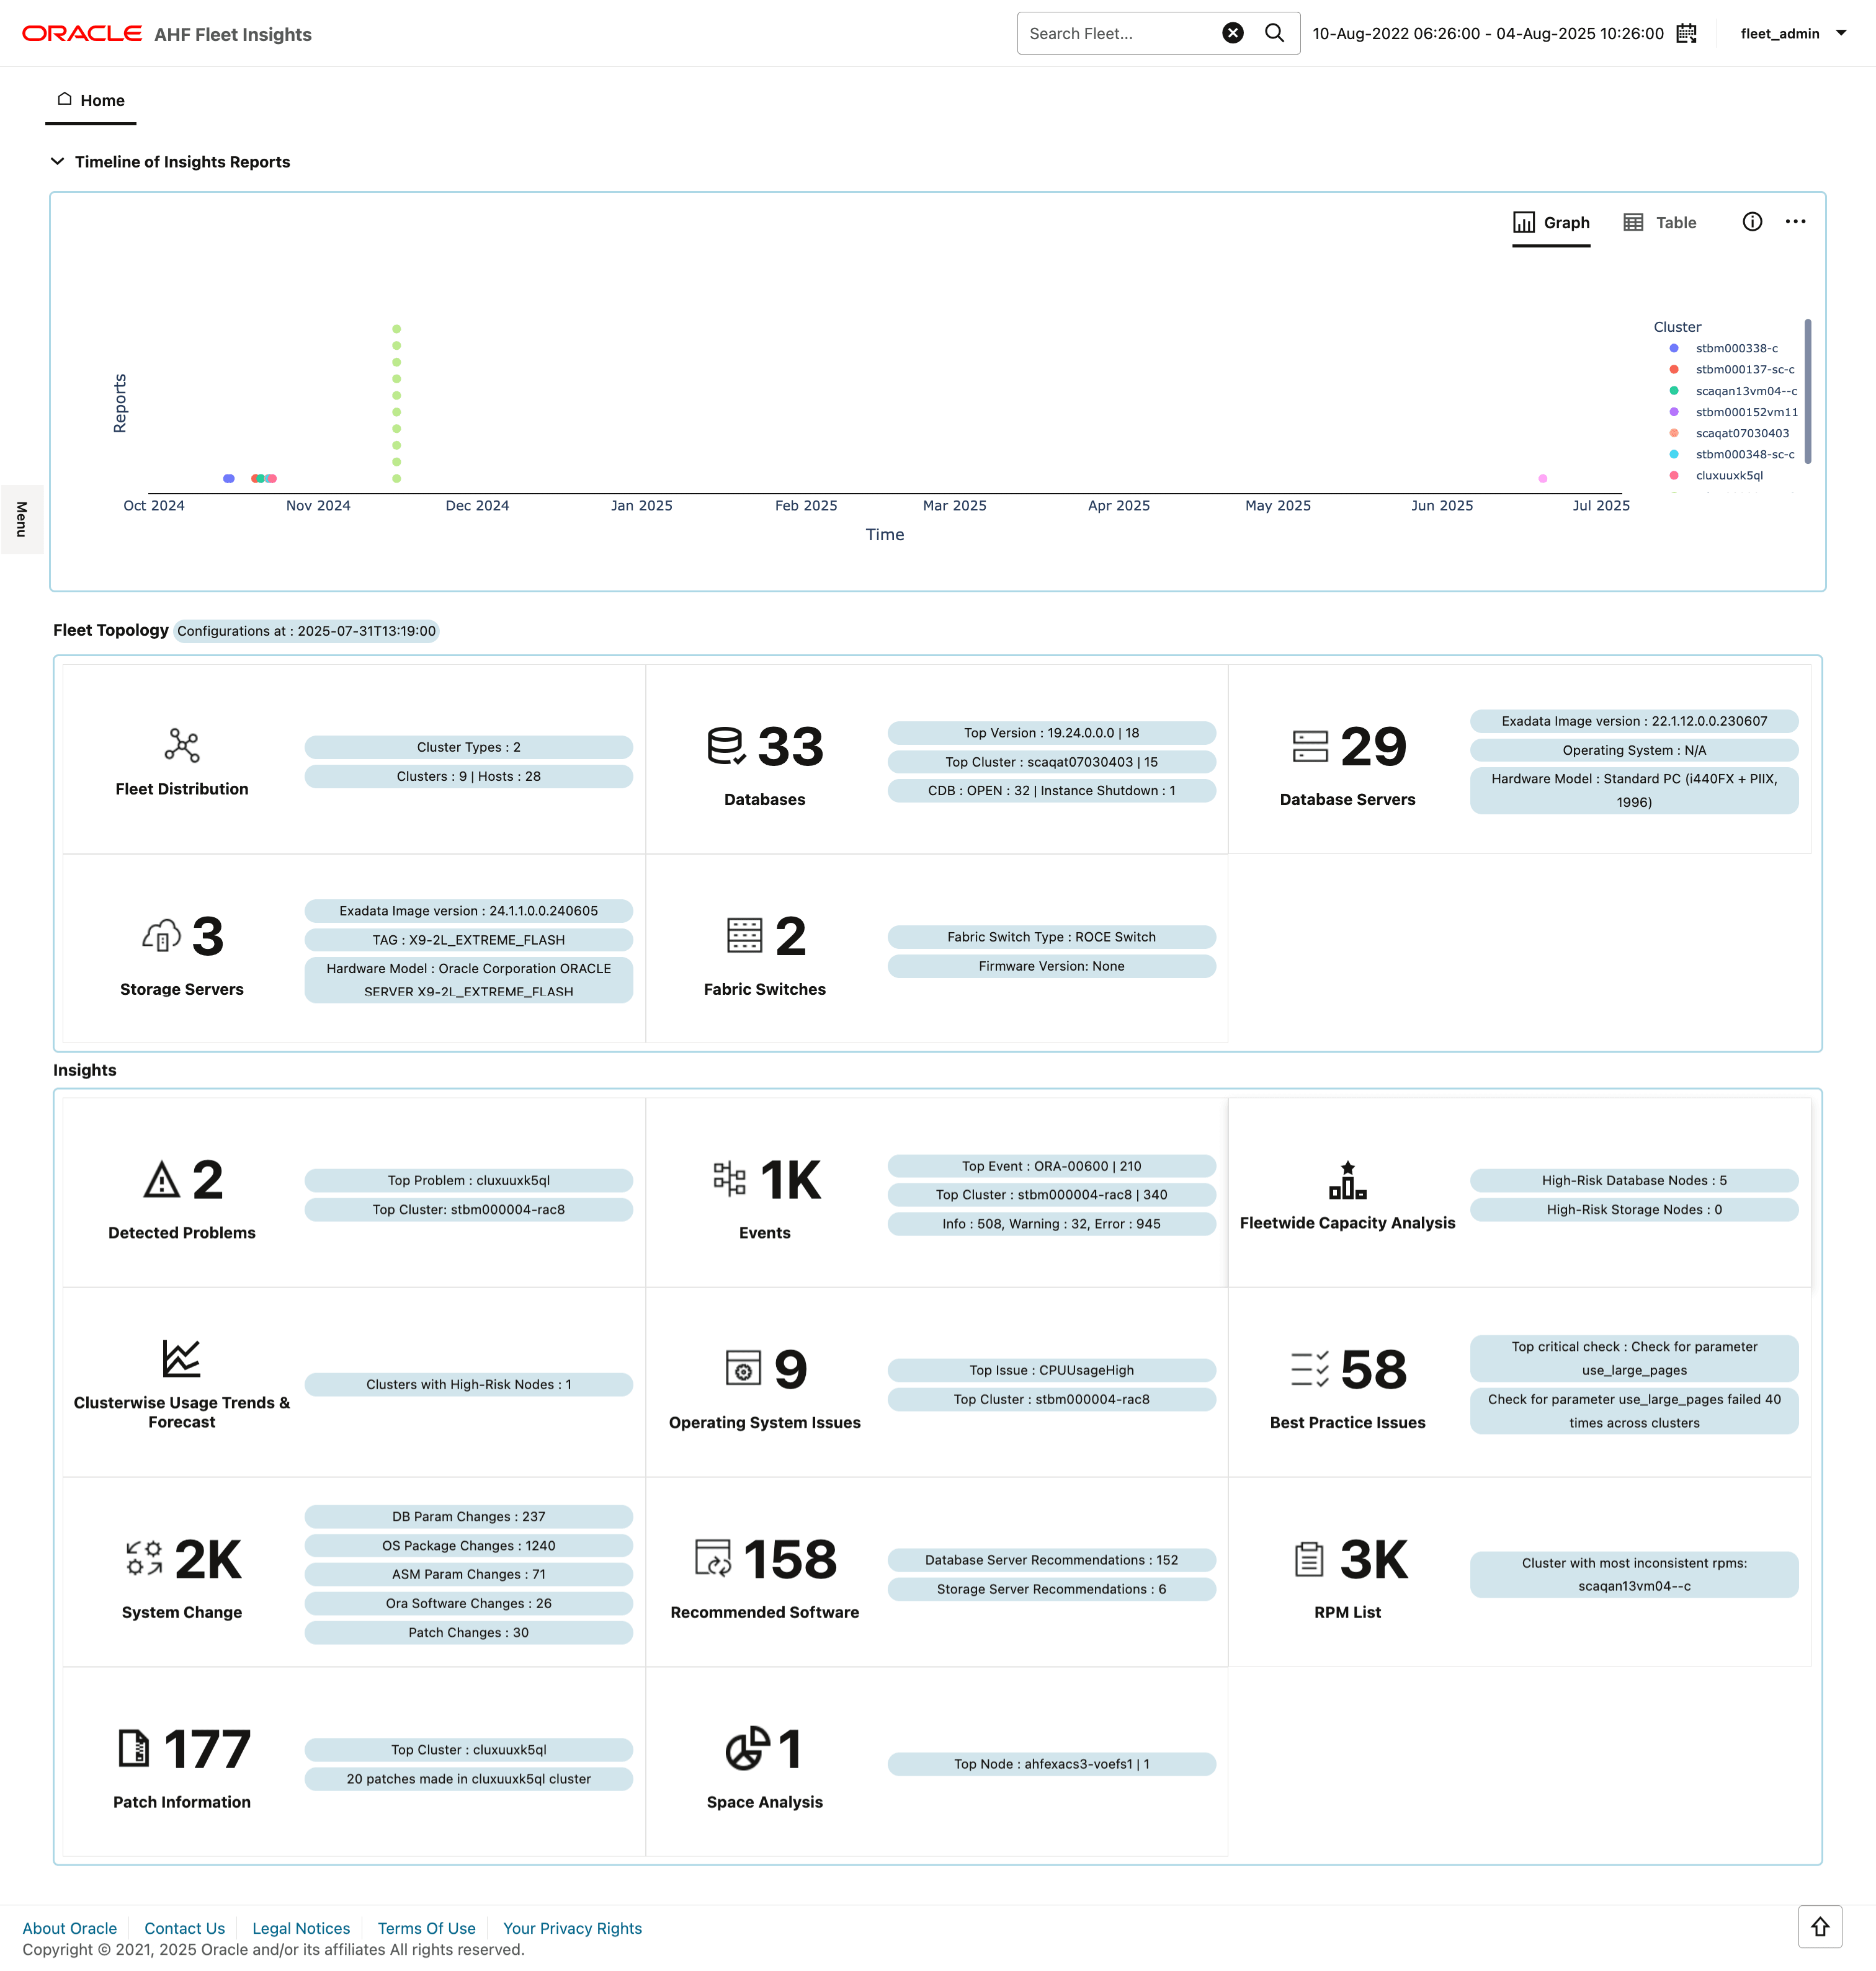Click the Oracle logo
Image resolution: width=1876 pixels, height=1971 pixels.
82,33
